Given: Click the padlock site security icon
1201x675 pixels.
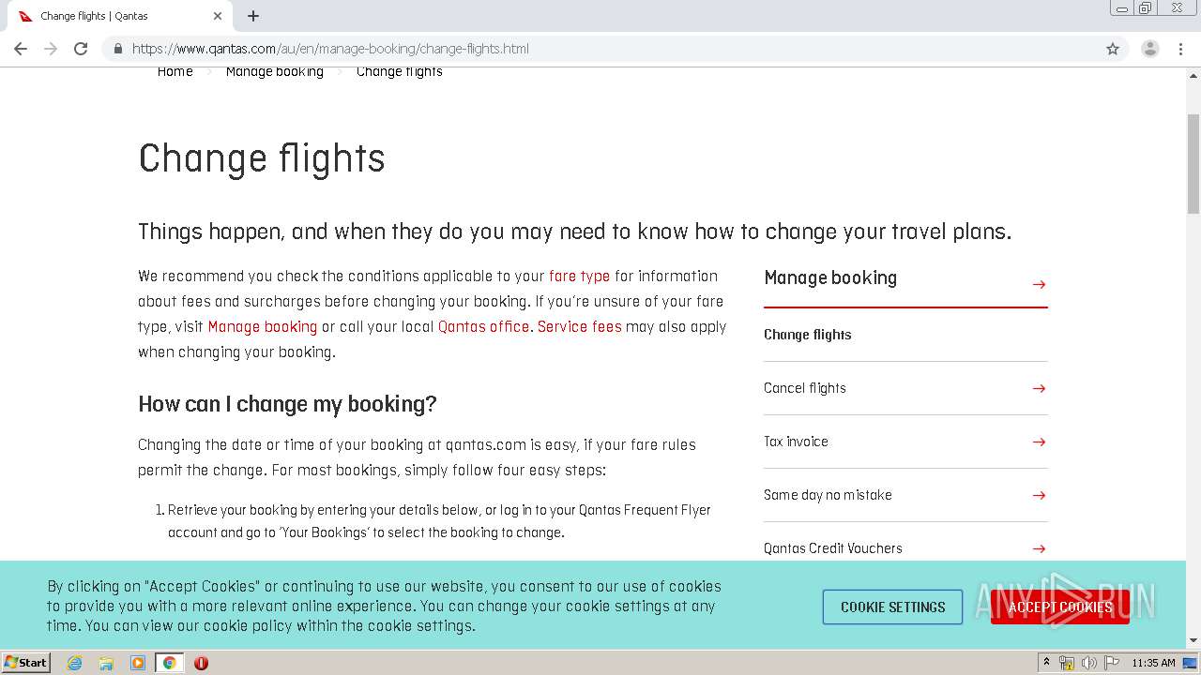Looking at the screenshot, I should [x=118, y=49].
